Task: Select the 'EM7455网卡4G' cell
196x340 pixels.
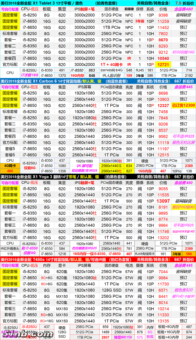Action: tap(112, 71)
